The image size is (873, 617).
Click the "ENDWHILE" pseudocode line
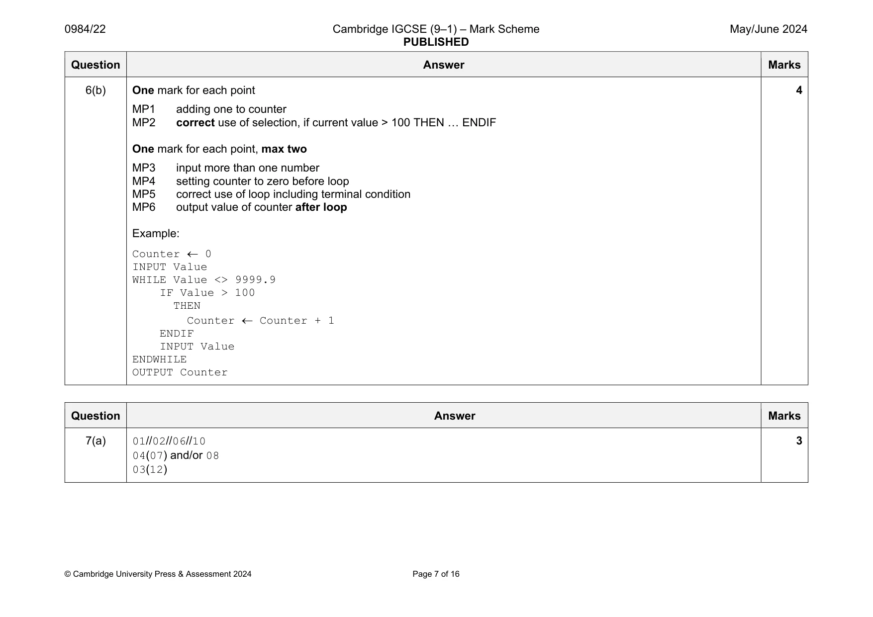click(x=160, y=359)
